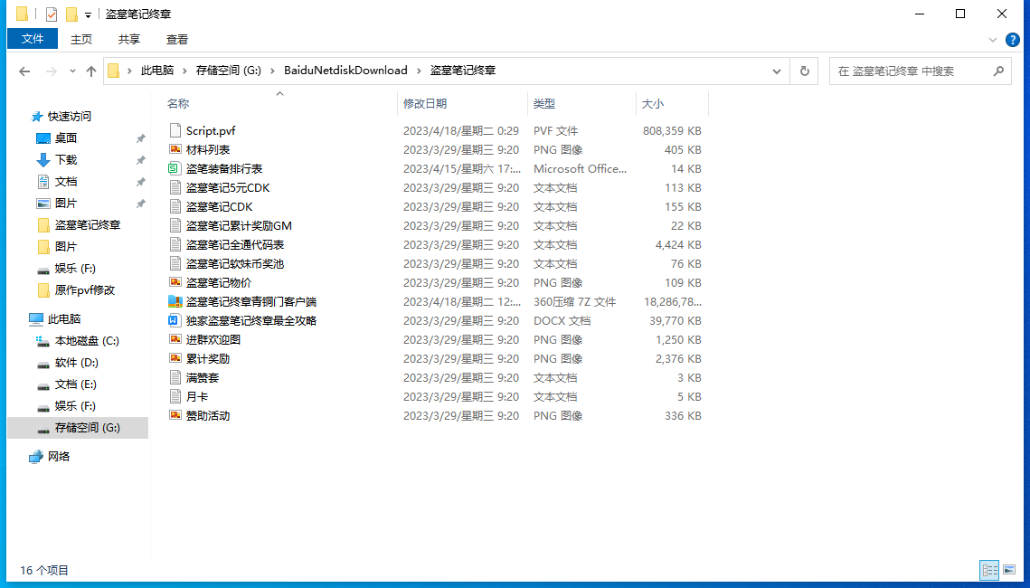The image size is (1030, 588).
Task: Select the 盗墓笔记终章青铜门客户端 archive icon
Action: point(175,302)
